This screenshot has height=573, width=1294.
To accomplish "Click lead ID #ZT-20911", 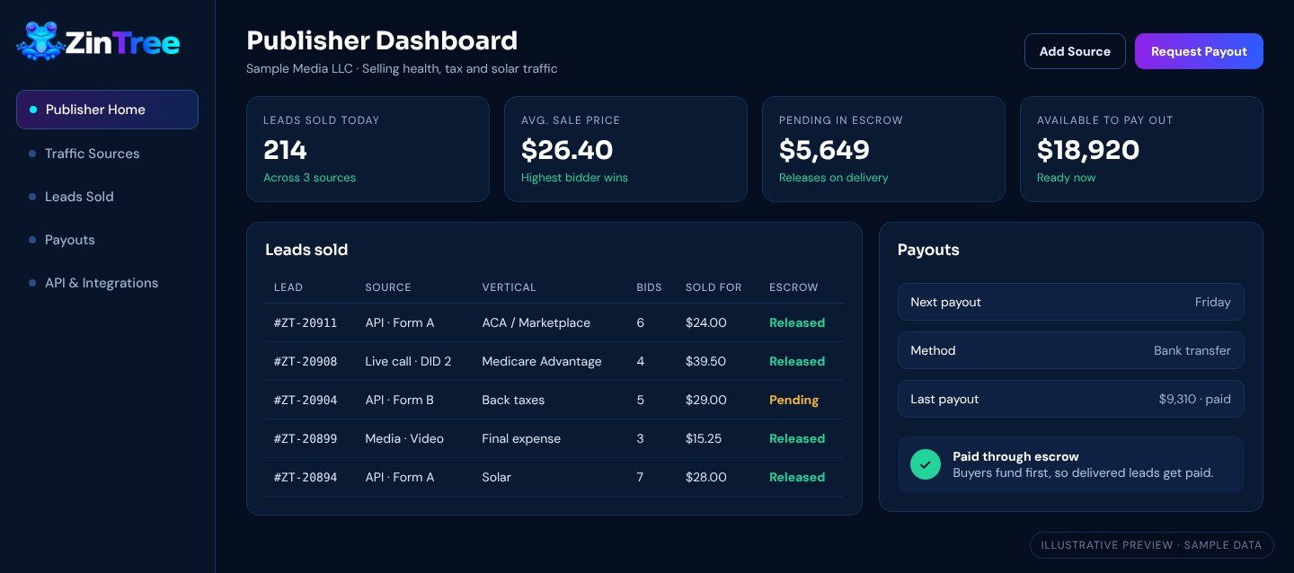I will click(306, 322).
